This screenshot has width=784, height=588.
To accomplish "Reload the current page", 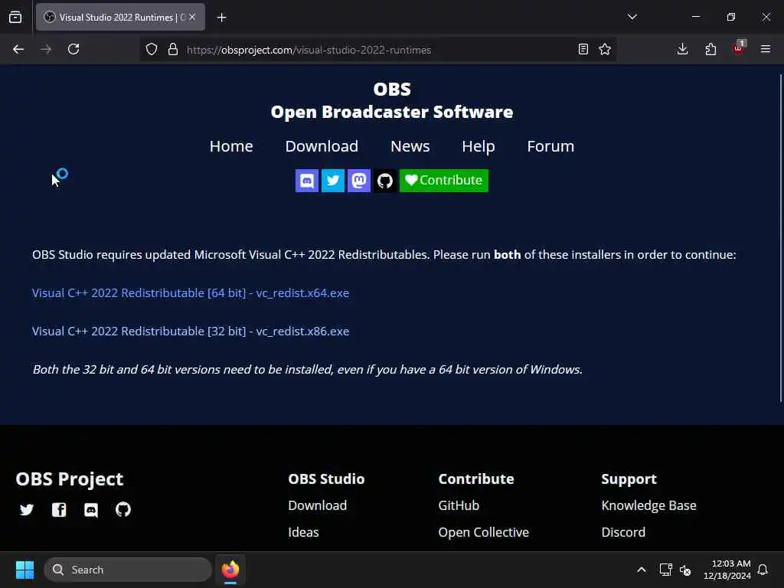I will [73, 49].
